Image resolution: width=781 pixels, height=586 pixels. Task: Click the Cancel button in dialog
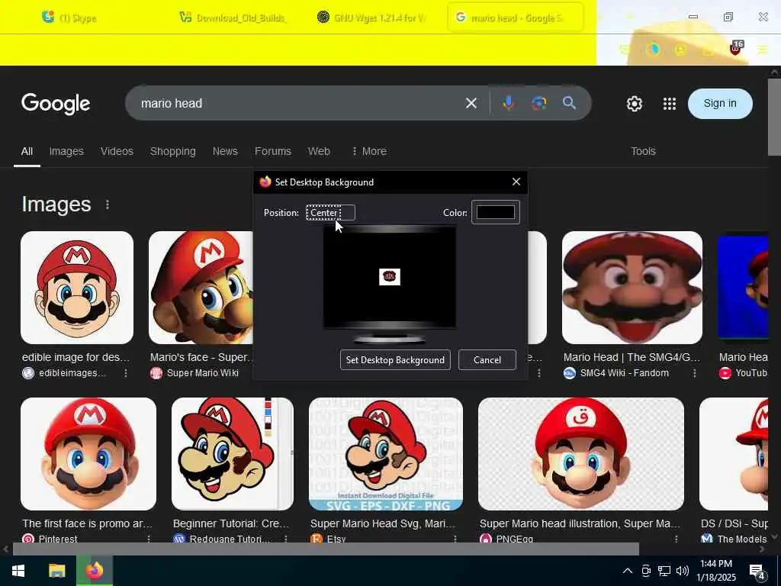(x=487, y=360)
